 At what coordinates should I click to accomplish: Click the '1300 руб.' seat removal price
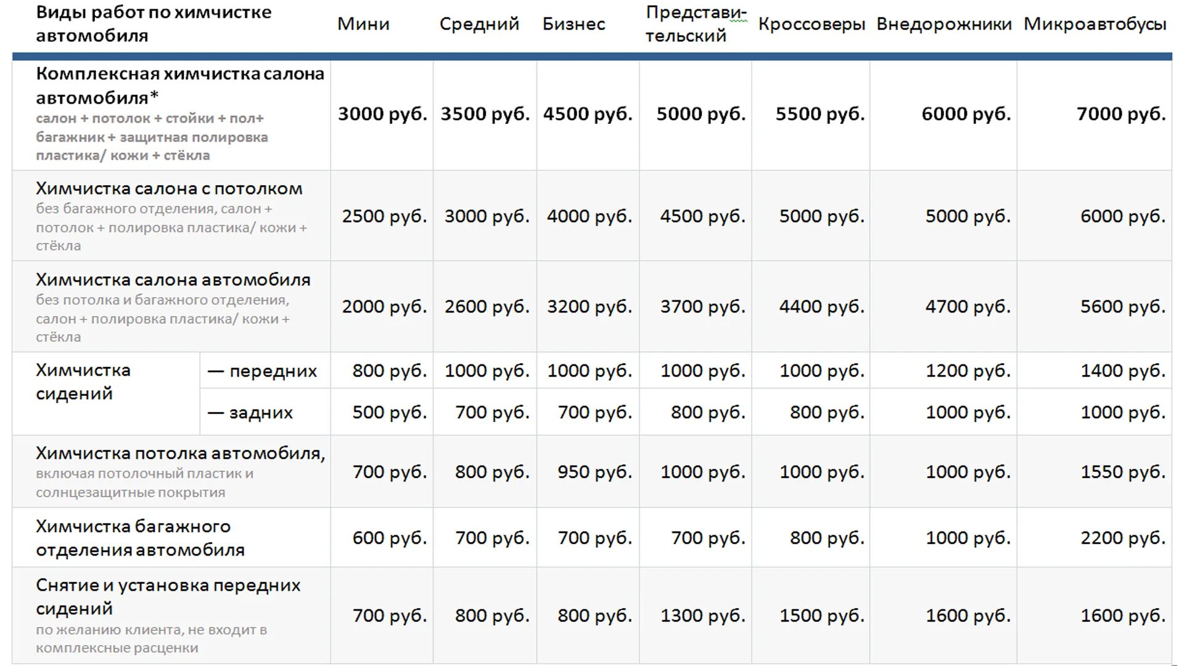(703, 615)
